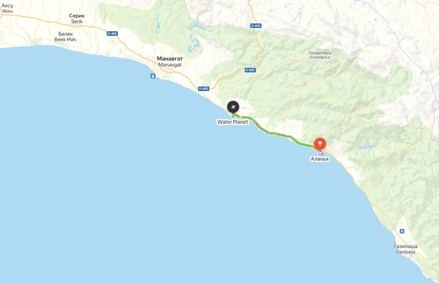Click the black Water Planet swimmer pin
Viewport: 439px width, 283px height.
(x=233, y=107)
